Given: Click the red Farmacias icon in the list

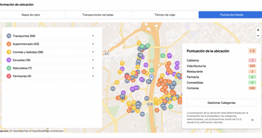Looking at the screenshot, I should click(x=9, y=76).
